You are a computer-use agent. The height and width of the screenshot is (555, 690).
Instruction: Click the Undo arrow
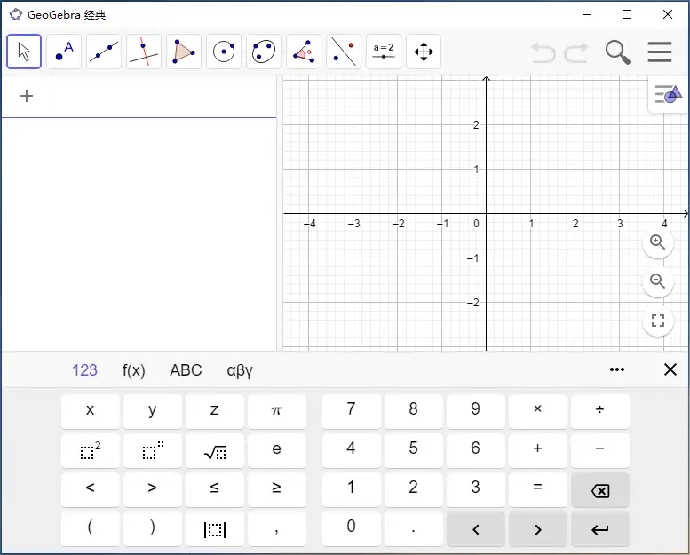coord(543,52)
